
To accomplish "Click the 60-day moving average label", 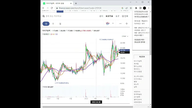I will point(54,34).
